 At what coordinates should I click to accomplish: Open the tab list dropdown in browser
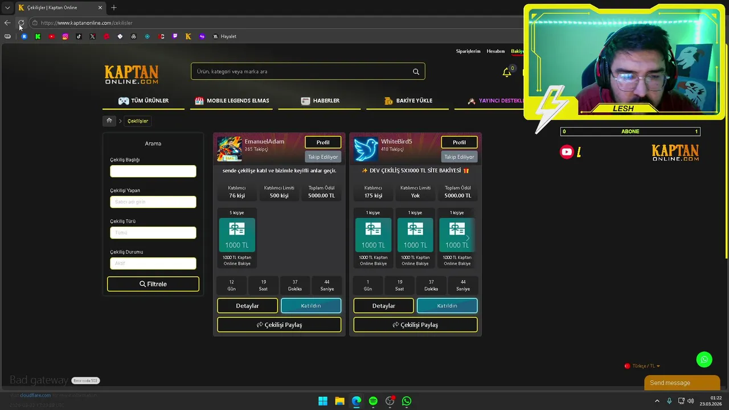pos(7,7)
